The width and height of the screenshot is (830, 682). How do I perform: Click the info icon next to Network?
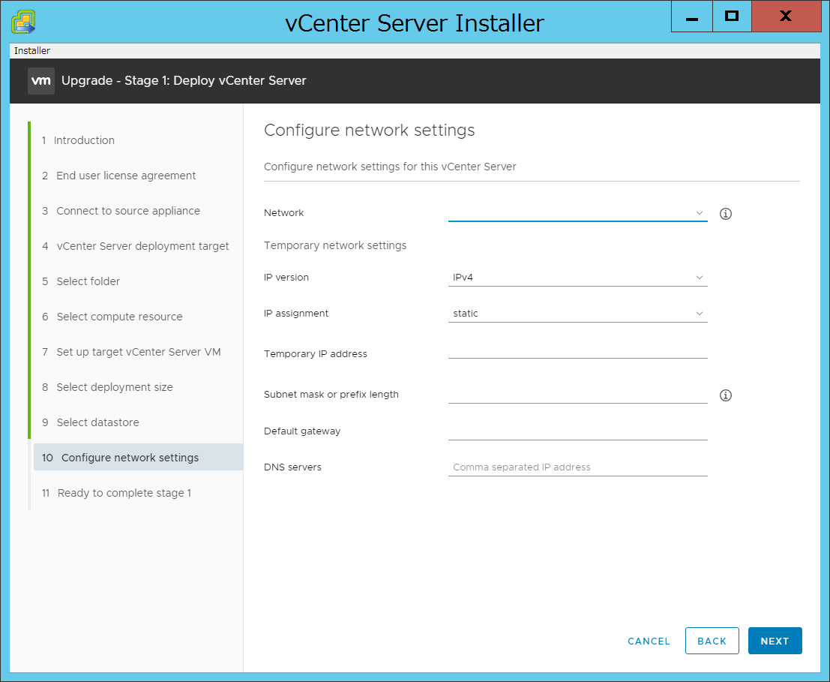(x=725, y=213)
